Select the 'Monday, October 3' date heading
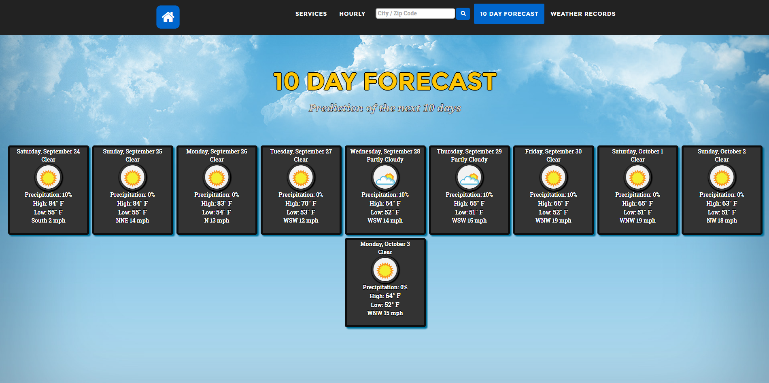This screenshot has height=383, width=769. coord(385,244)
